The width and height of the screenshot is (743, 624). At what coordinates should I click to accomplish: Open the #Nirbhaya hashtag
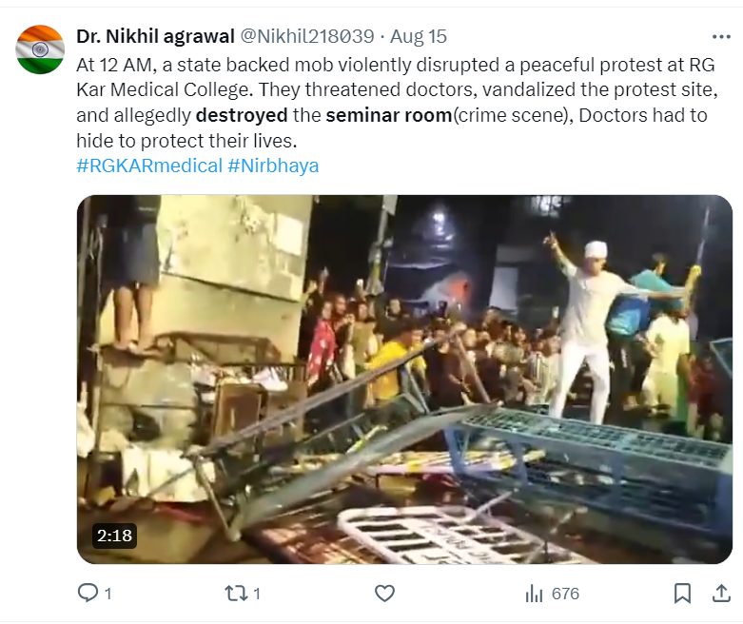[273, 166]
